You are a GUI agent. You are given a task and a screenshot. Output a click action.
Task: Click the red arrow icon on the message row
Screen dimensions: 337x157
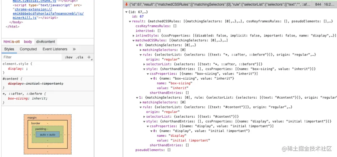127,4
